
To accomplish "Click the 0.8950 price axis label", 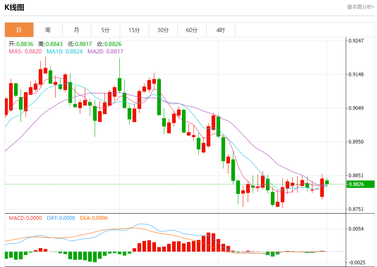I will coord(356,142).
